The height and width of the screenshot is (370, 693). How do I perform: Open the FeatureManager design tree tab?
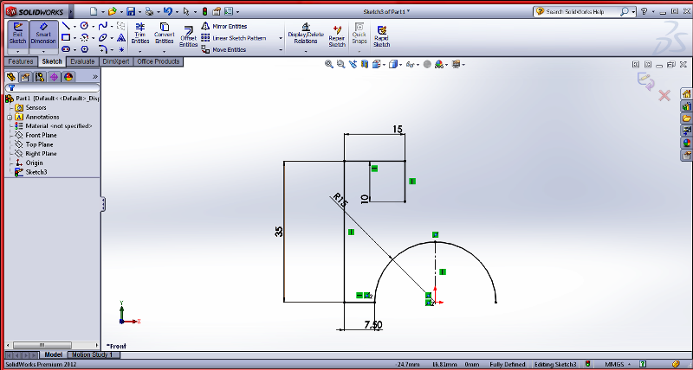(x=11, y=77)
